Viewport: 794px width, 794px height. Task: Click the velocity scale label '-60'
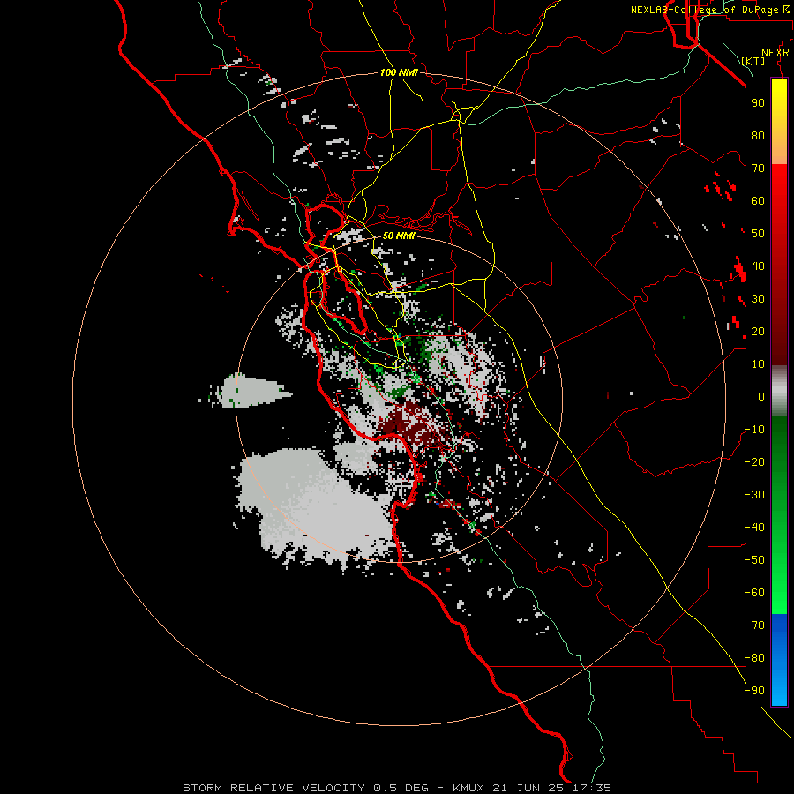coord(754,593)
